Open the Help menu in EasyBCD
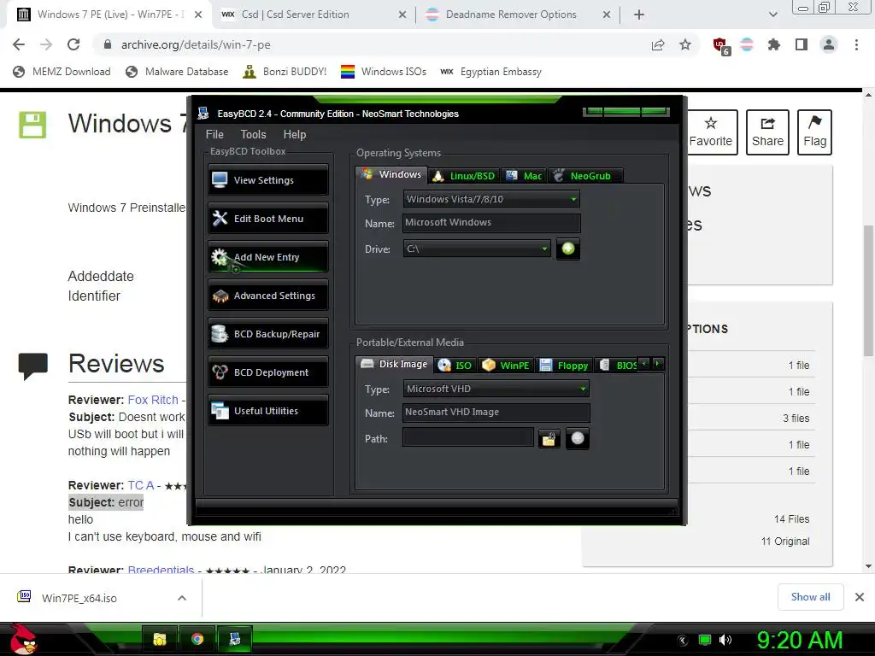The image size is (875, 656). click(x=295, y=134)
